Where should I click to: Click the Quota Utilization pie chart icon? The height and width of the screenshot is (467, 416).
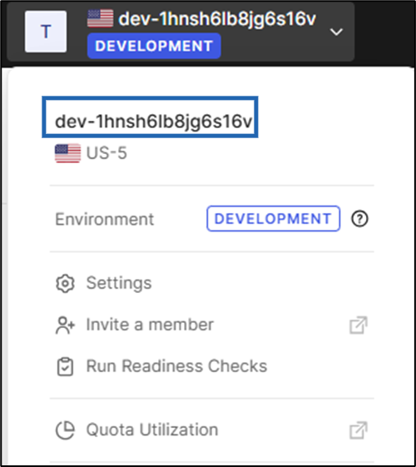(65, 430)
